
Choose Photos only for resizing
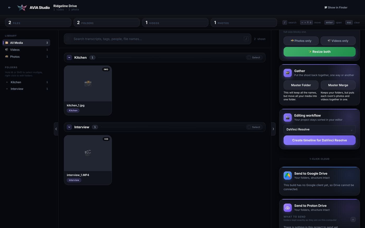(x=301, y=41)
